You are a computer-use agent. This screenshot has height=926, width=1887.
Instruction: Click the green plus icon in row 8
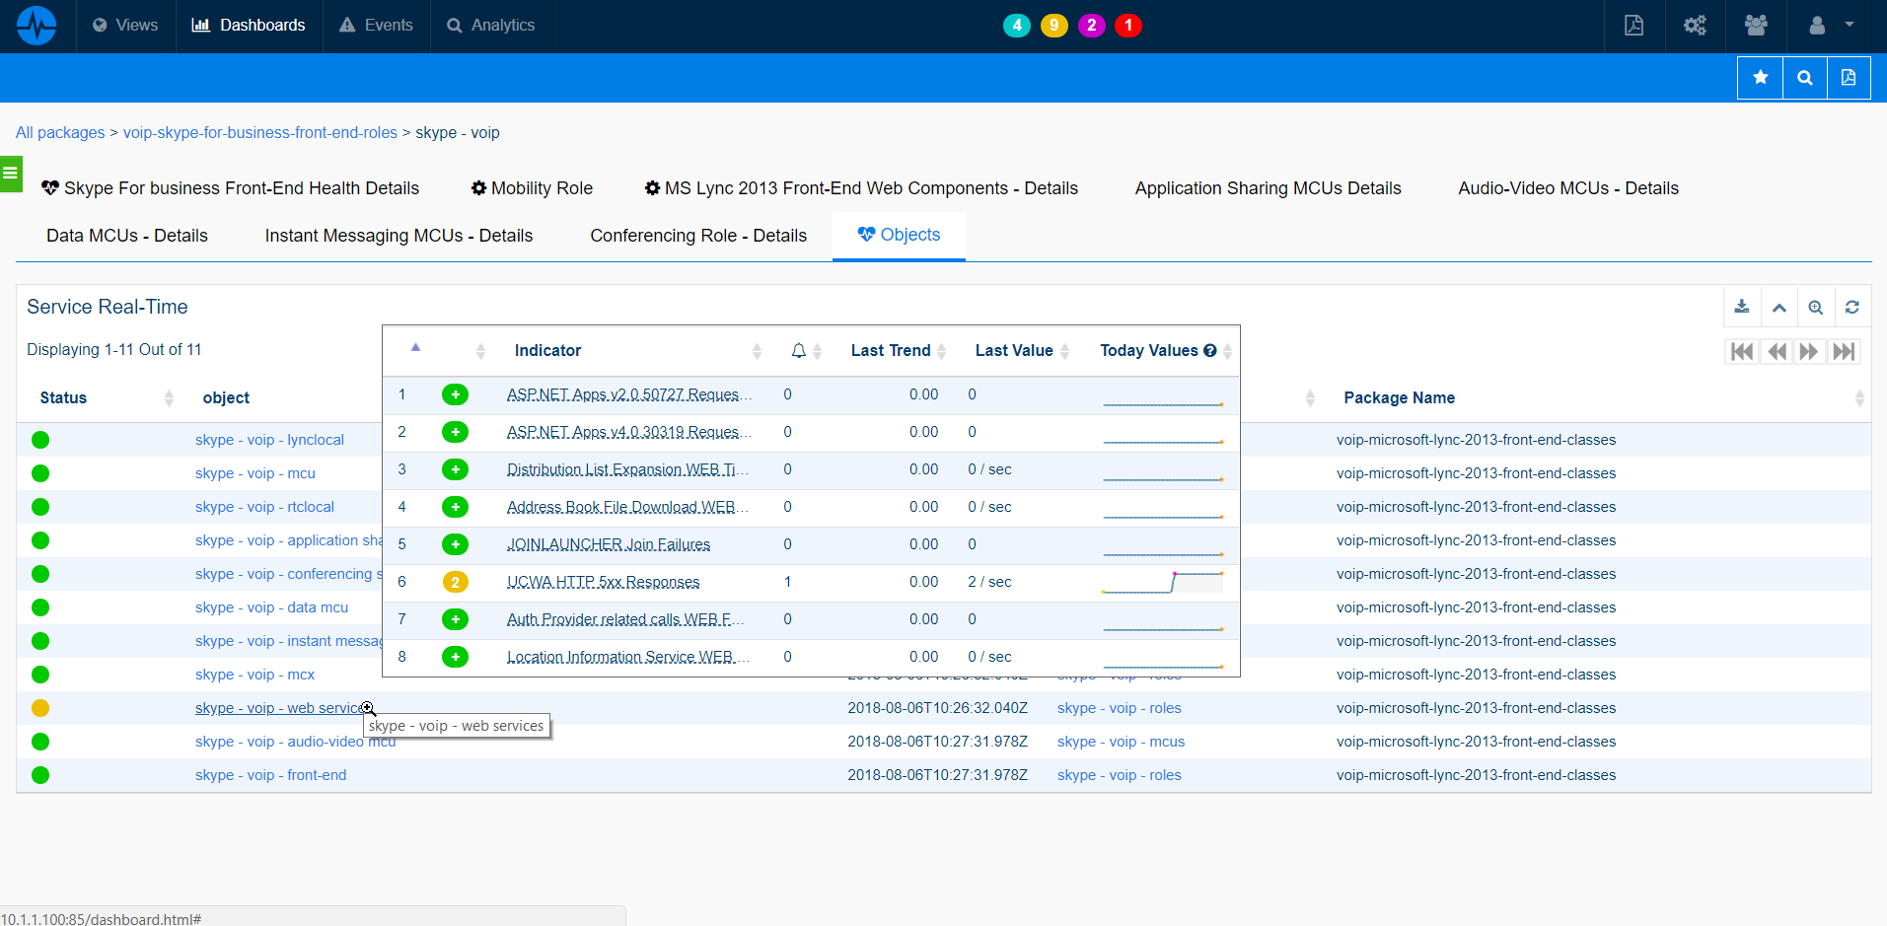(x=455, y=657)
